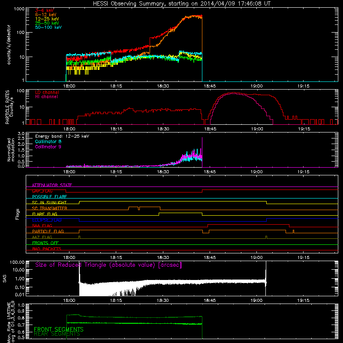Click the SC_TRANSMITTER notch near 18:22
The height and width of the screenshot is (343, 343).
click(138, 208)
